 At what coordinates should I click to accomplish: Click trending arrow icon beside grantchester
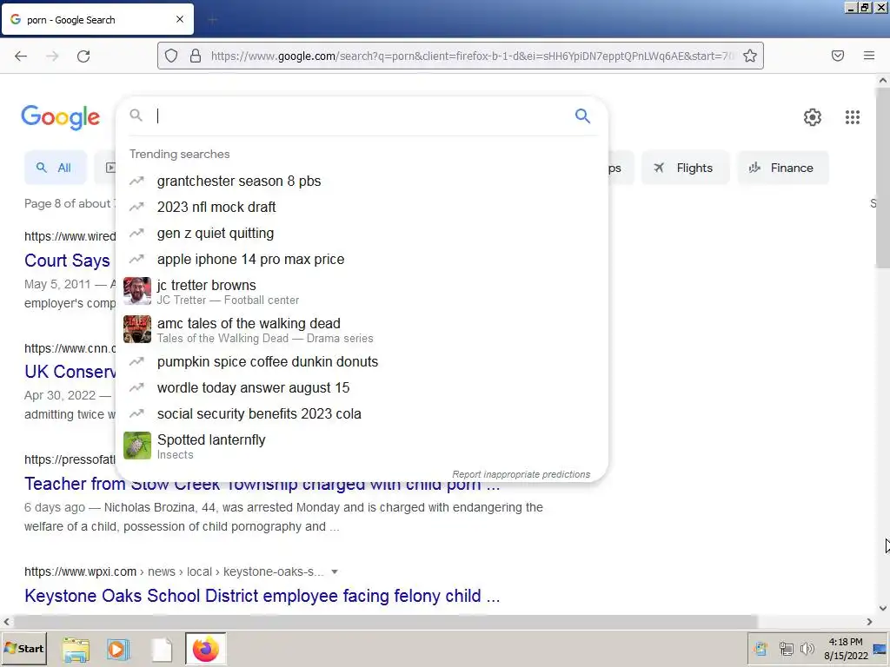pyautogui.click(x=136, y=181)
